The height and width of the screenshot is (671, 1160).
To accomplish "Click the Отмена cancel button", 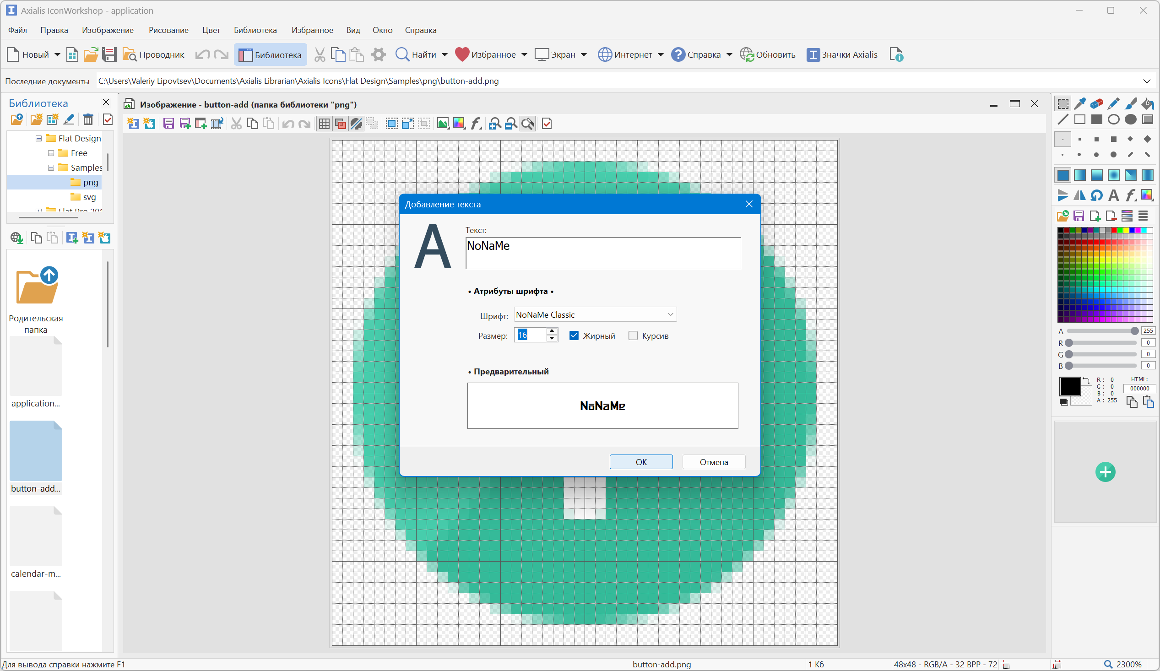I will (713, 462).
